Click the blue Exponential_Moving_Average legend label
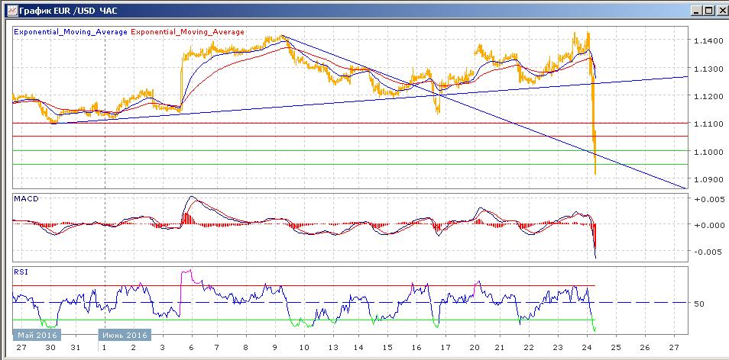 (x=72, y=32)
